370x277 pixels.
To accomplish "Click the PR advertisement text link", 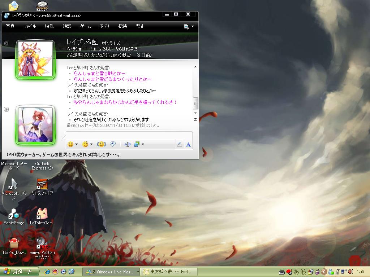I will click(x=63, y=155).
